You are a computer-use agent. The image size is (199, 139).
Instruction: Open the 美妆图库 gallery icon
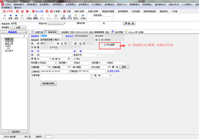click(x=113, y=32)
